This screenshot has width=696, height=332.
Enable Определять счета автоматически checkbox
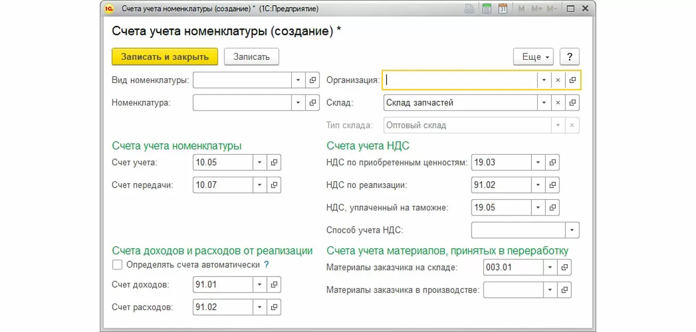tap(117, 265)
